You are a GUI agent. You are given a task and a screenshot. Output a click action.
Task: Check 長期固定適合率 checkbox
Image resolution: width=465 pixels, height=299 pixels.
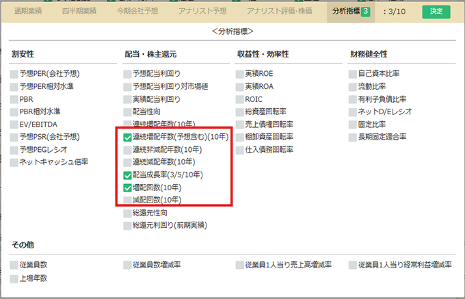click(x=353, y=138)
